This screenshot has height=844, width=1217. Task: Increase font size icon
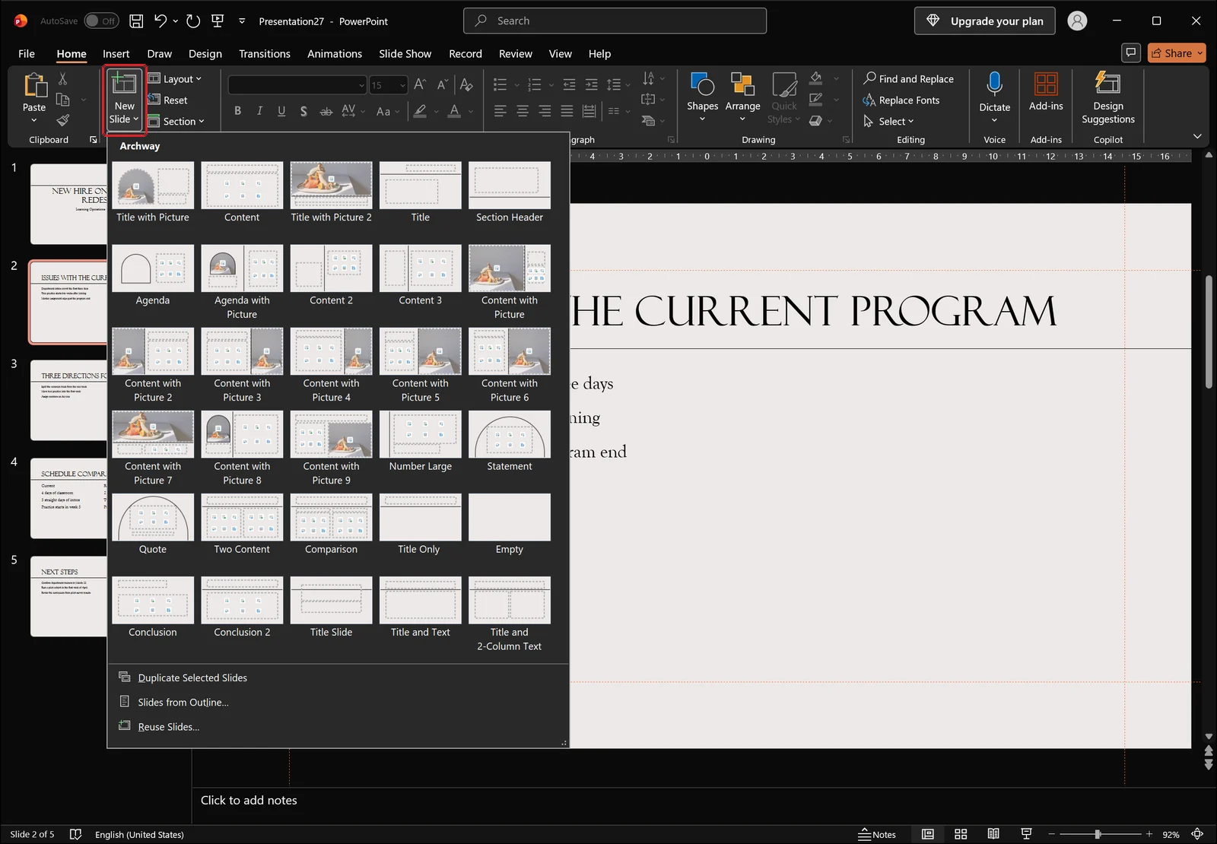point(420,84)
